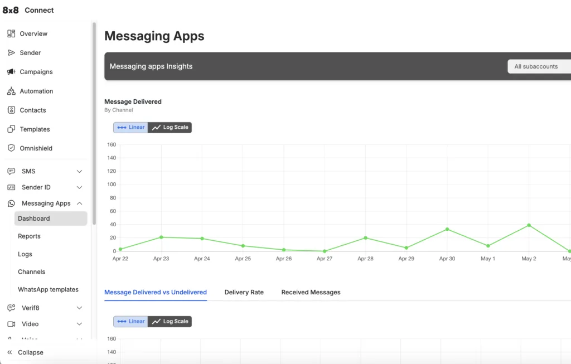Image resolution: width=571 pixels, height=364 pixels.
Task: Click the Apr 27 data point
Action: pos(325,251)
